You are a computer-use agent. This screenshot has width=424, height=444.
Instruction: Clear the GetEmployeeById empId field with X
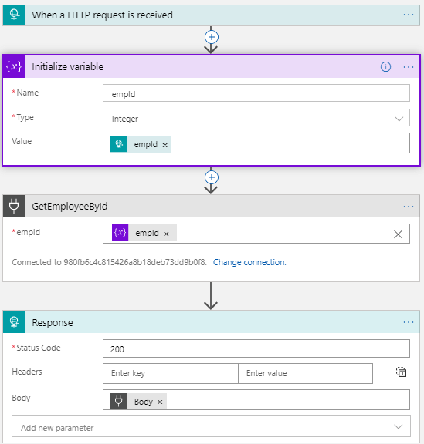pos(398,234)
